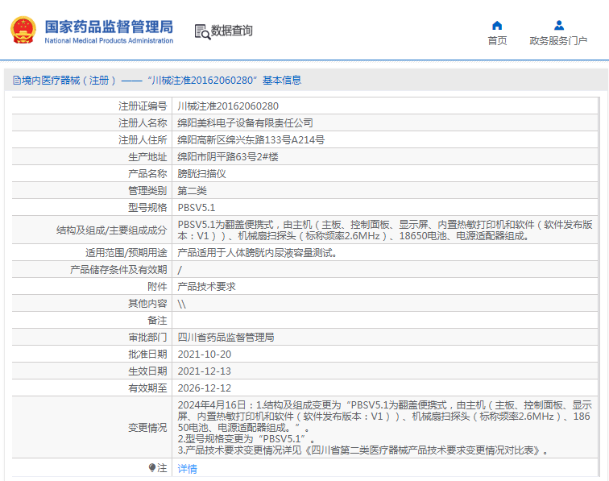Screen dimensions: 609x481
Task: Click National Medical Products Administration text
Action: pos(109,40)
